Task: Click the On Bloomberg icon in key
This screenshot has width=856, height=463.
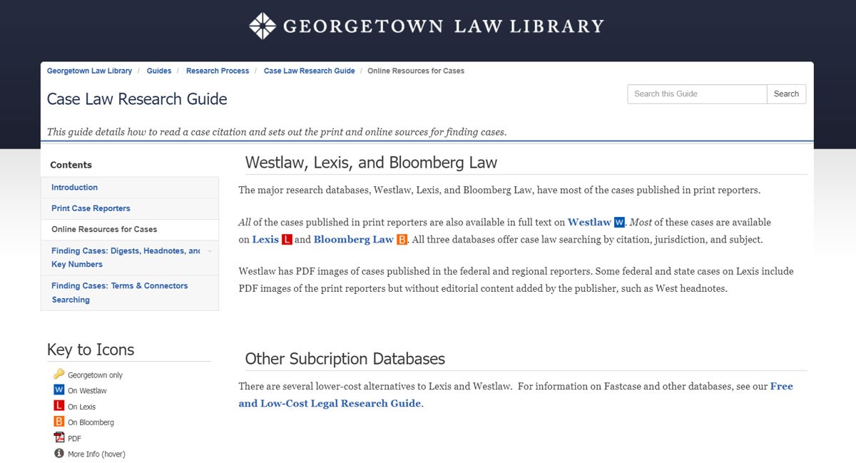Action: coord(59,422)
